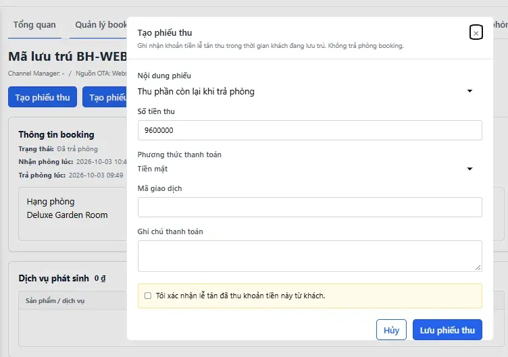The width and height of the screenshot is (508, 357).
Task: Click the background Tạo phiếu thu button
Action: click(43, 97)
